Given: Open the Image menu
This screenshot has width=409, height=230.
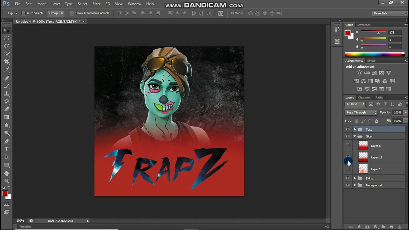Looking at the screenshot, I should pos(41,4).
